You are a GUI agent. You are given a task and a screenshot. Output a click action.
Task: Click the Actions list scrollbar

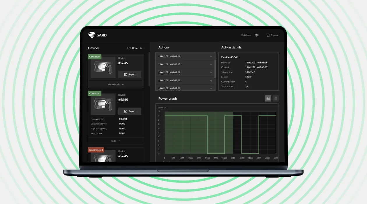[x=215, y=68]
